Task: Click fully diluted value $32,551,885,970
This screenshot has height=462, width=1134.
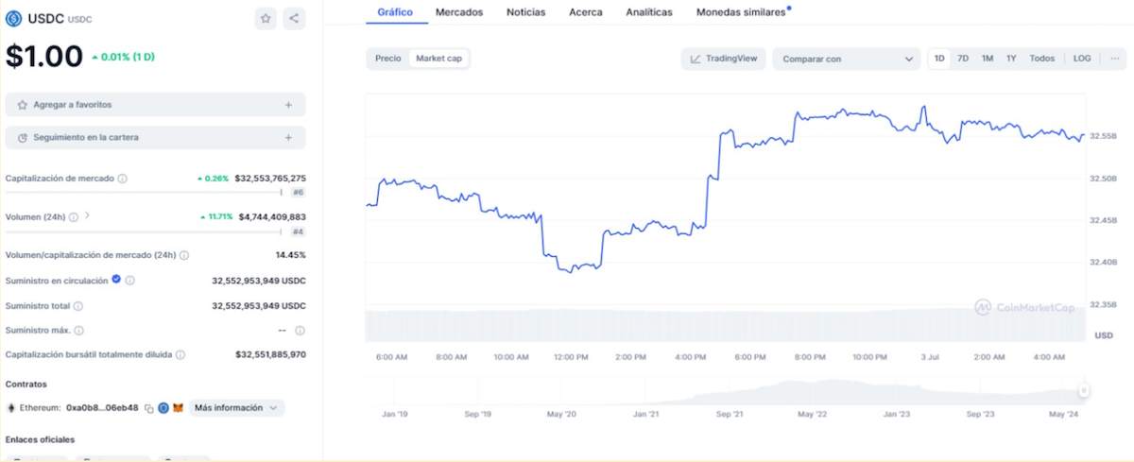Action: click(270, 355)
